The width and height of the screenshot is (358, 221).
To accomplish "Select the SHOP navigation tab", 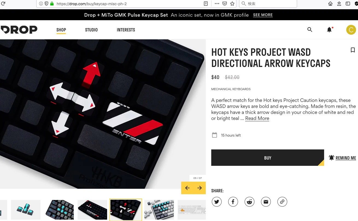I will coord(61,30).
